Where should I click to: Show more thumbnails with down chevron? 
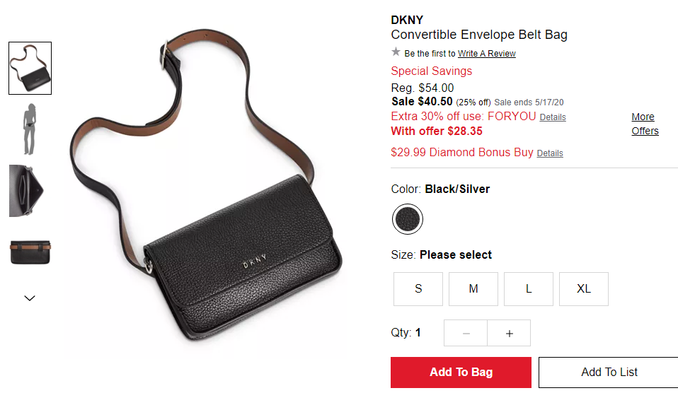30,298
